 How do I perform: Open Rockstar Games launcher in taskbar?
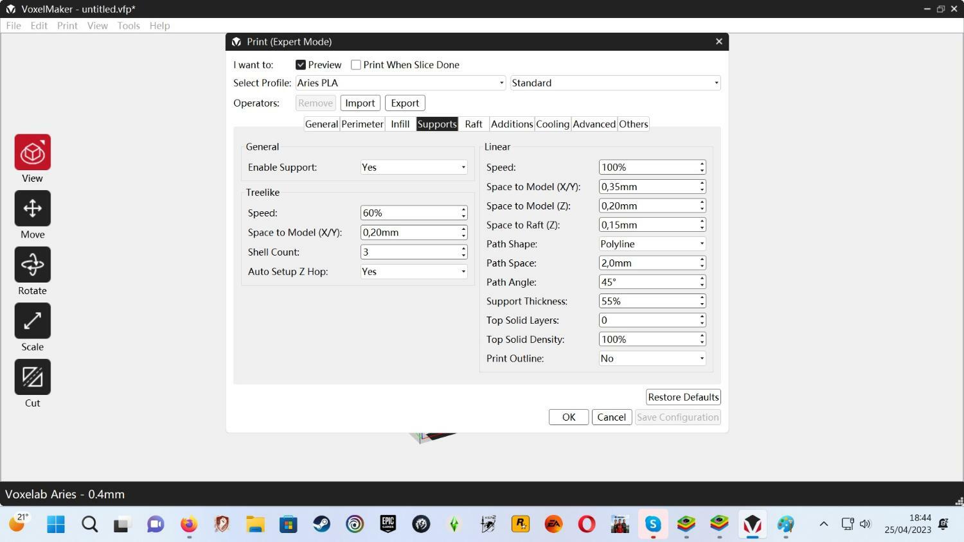click(x=520, y=524)
